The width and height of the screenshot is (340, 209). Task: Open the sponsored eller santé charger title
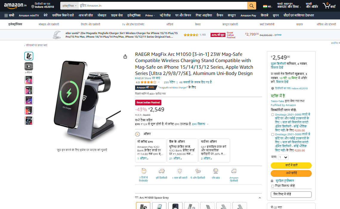click(x=122, y=35)
